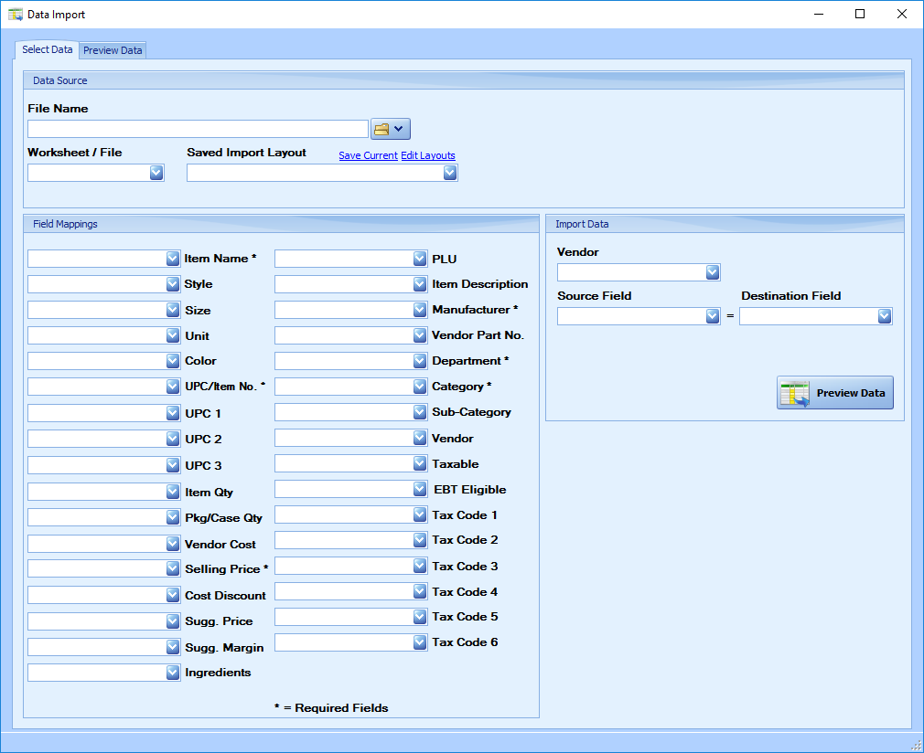Click the Data Import window title icon

[x=15, y=15]
